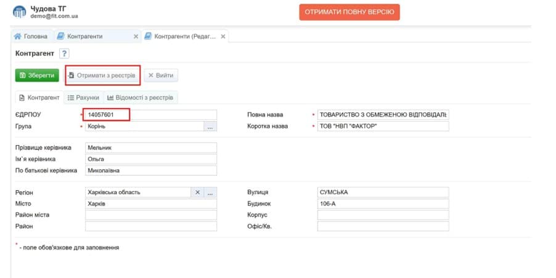
Task: Click the empty Район field
Action: click(150, 226)
